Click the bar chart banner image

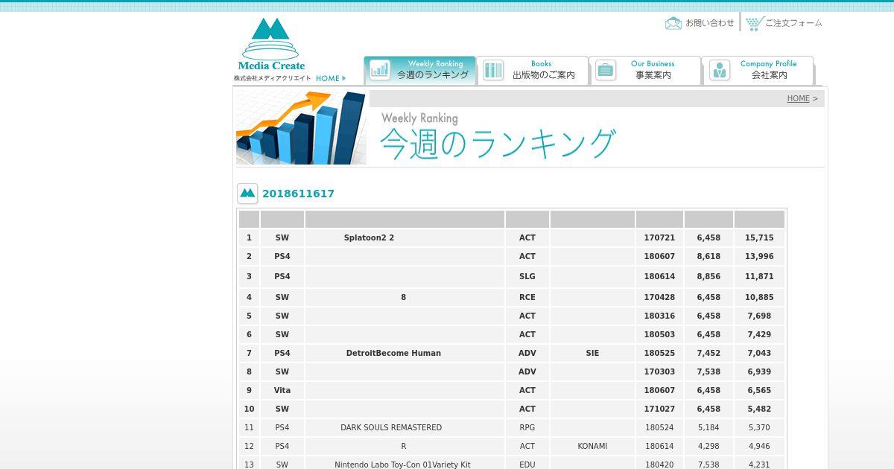point(301,127)
